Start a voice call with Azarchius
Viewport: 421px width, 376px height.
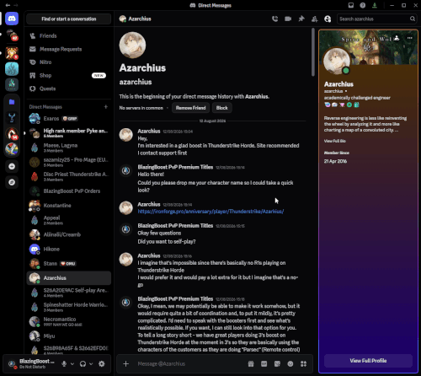(x=275, y=19)
